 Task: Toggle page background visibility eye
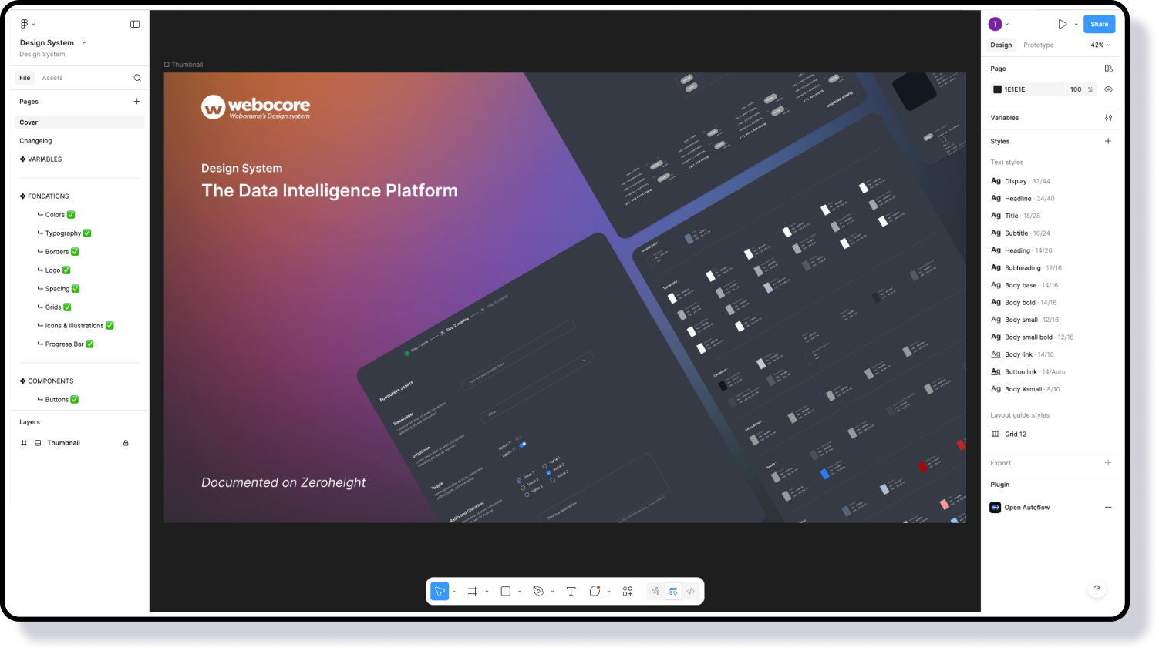(1108, 89)
